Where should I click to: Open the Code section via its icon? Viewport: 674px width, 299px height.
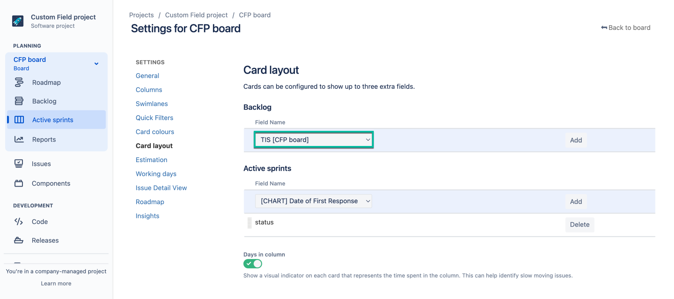tap(19, 221)
